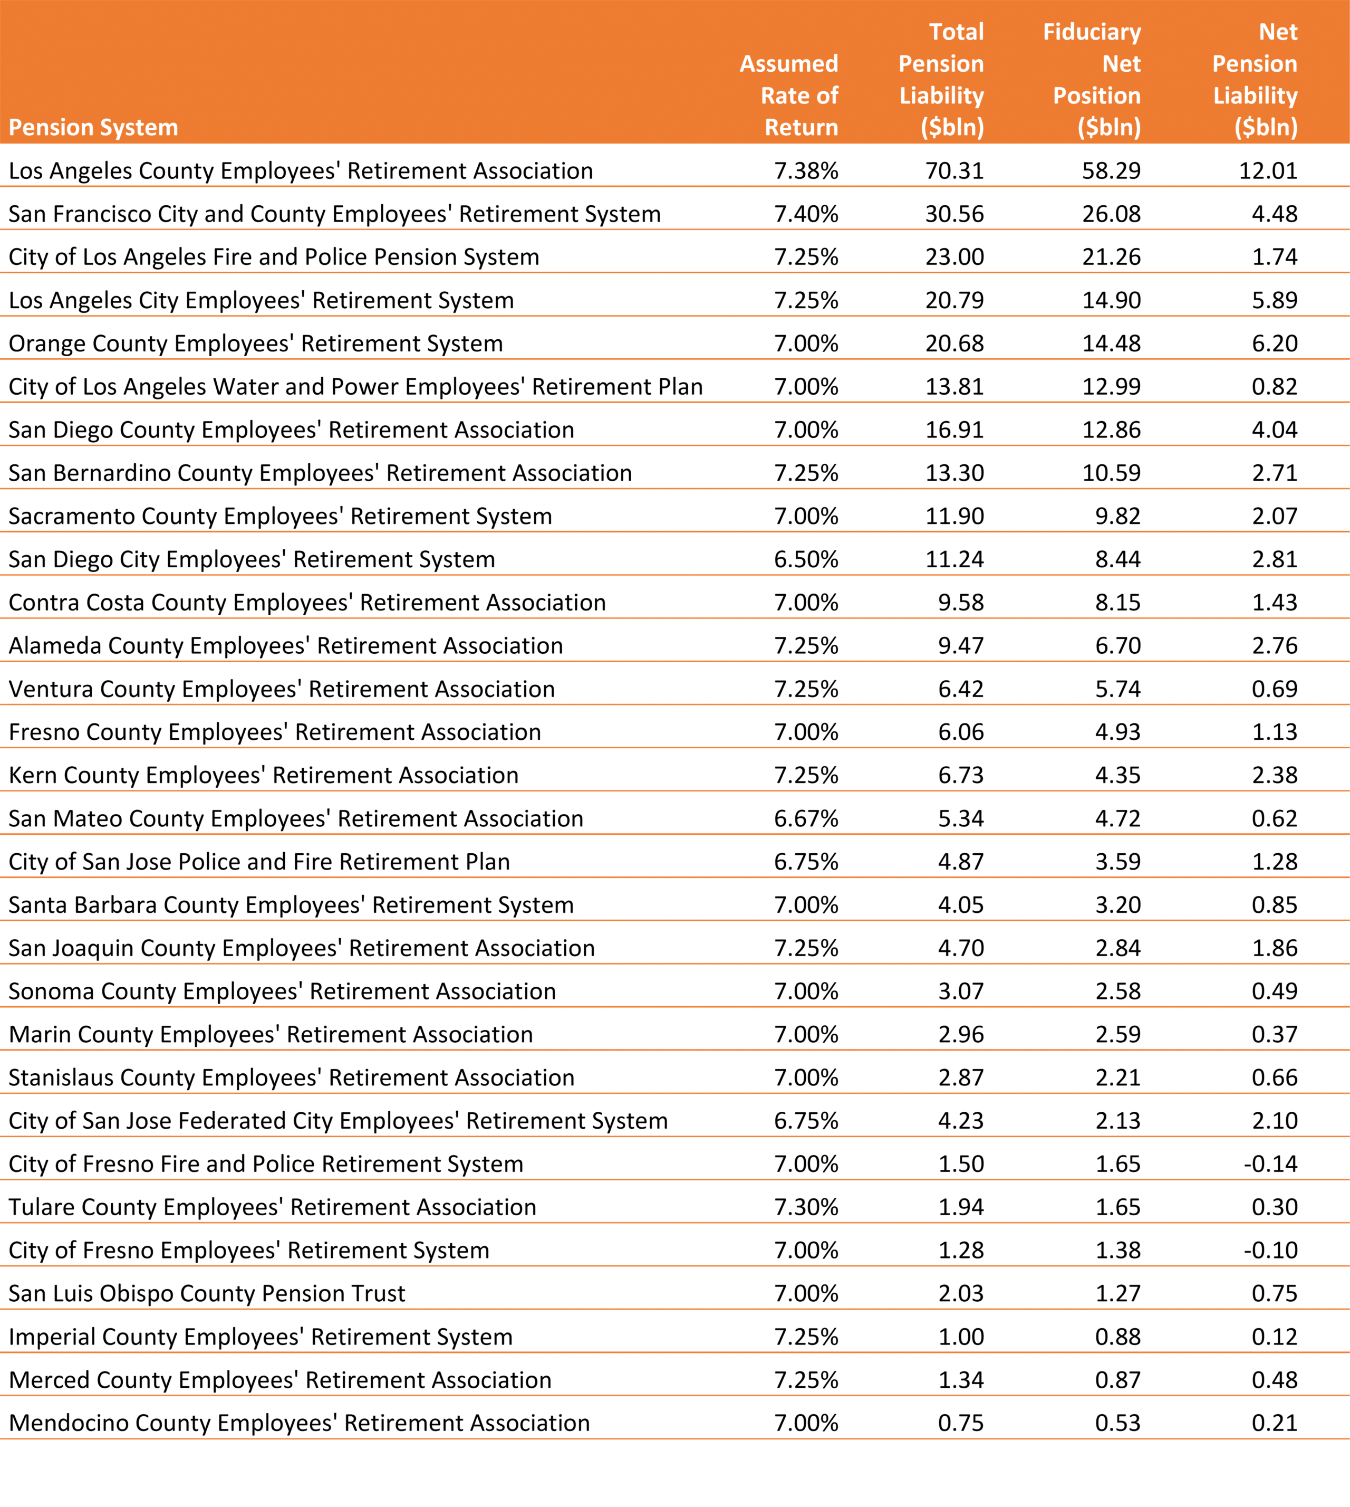Screen dimensions: 1350x1507
Task: Click San Luis Obispo County Pension Trust
Action: point(207,1294)
